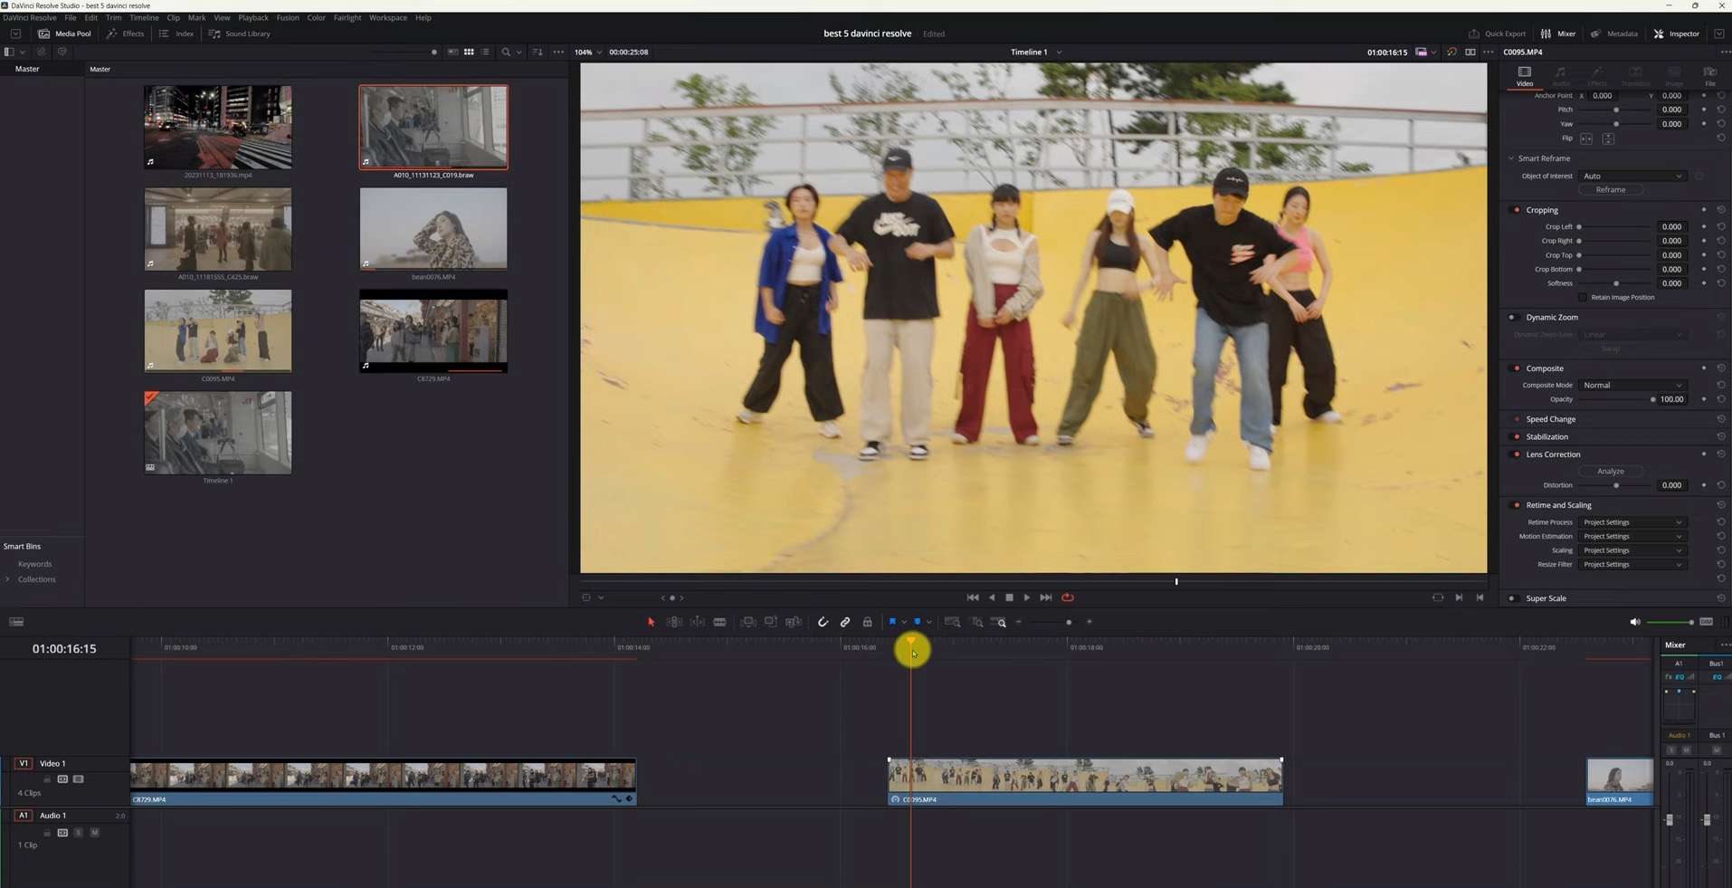The image size is (1732, 888).
Task: Click the Detail Zoom icon
Action: (977, 622)
